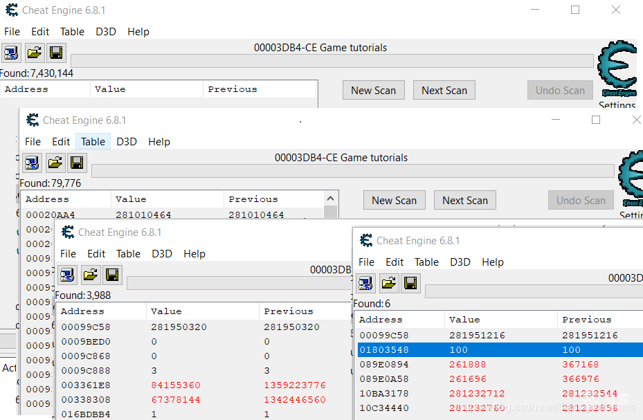The width and height of the screenshot is (643, 420).
Task: Open File menu in top window
Action: tap(12, 32)
